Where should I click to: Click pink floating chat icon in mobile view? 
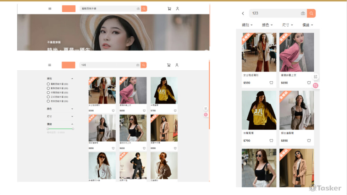tap(315, 86)
